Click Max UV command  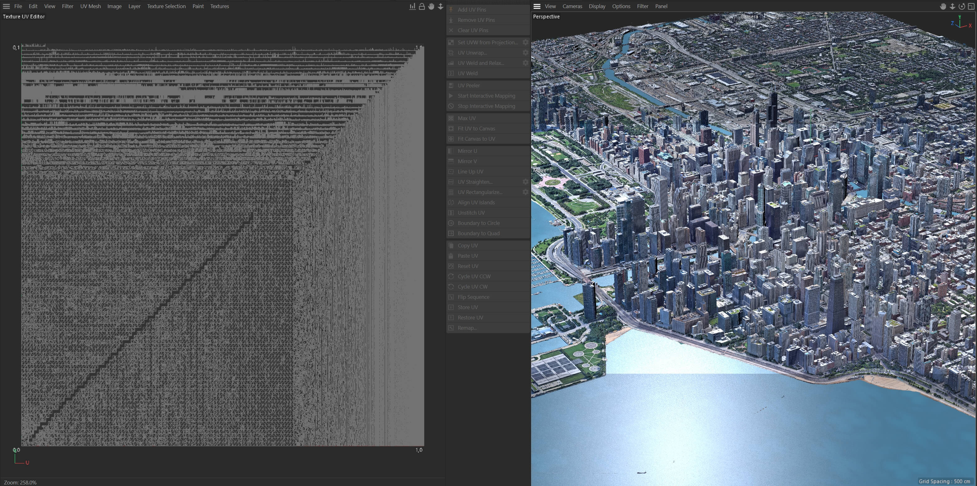click(x=488, y=118)
